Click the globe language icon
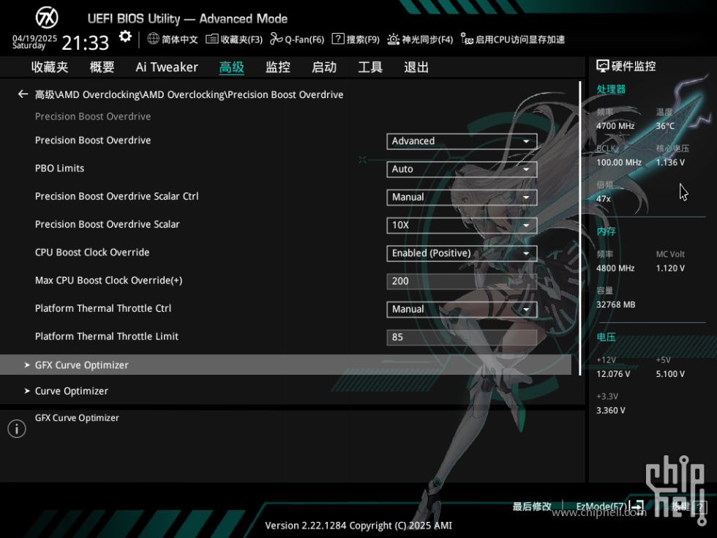The height and width of the screenshot is (538, 717). tap(153, 39)
